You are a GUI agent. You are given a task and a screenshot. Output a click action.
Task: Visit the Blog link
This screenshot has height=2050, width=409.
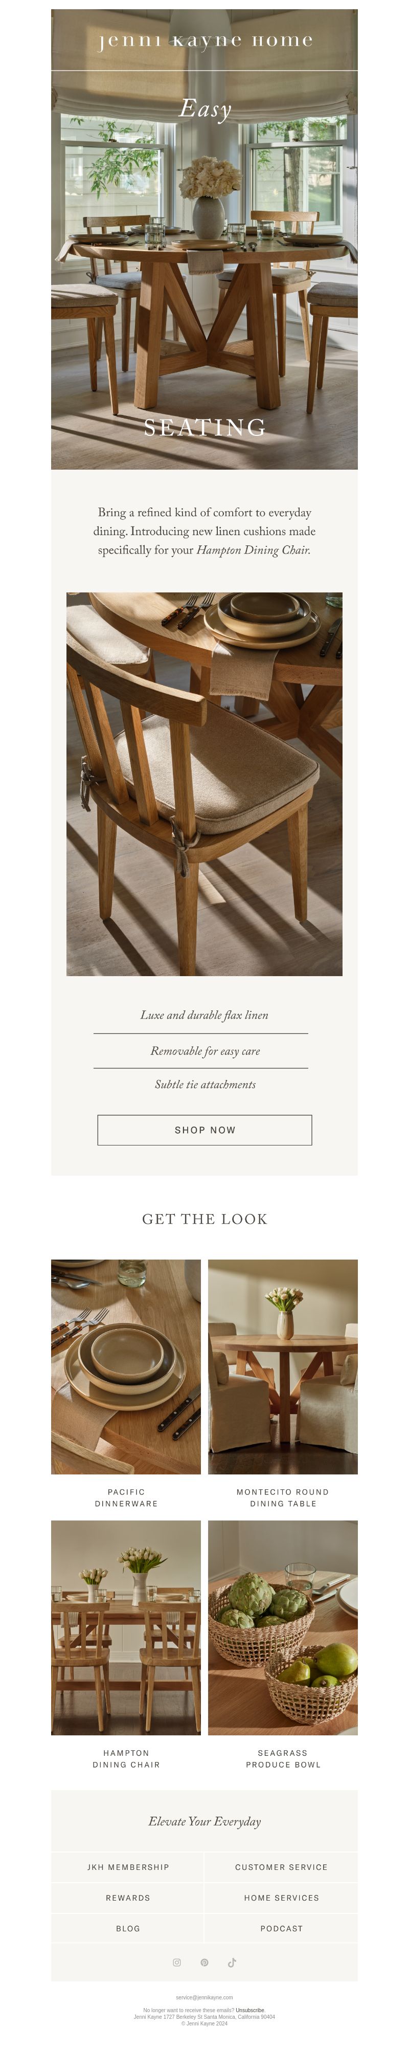128,1928
